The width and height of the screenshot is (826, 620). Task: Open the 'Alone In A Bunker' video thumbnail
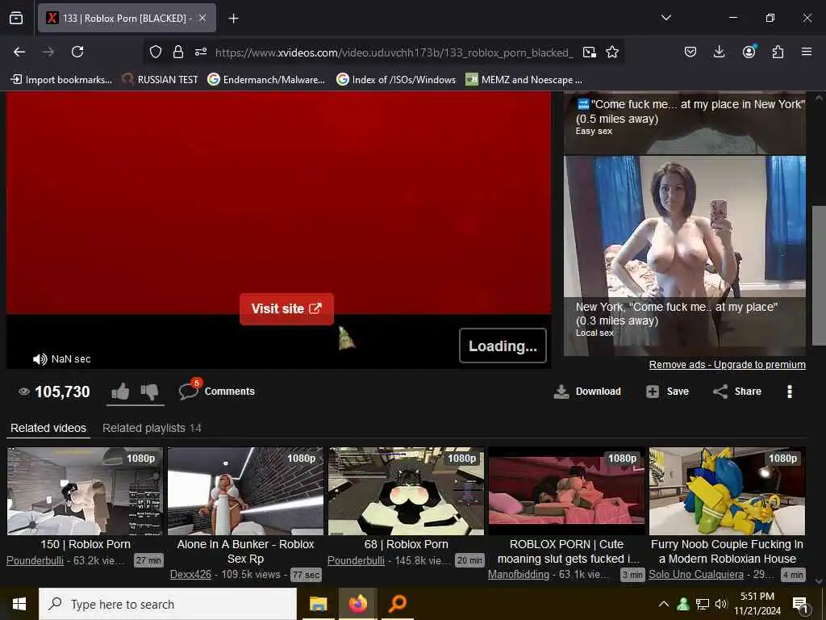point(245,491)
